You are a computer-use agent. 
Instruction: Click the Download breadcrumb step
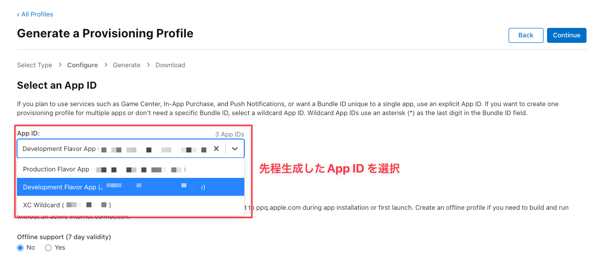pos(170,65)
